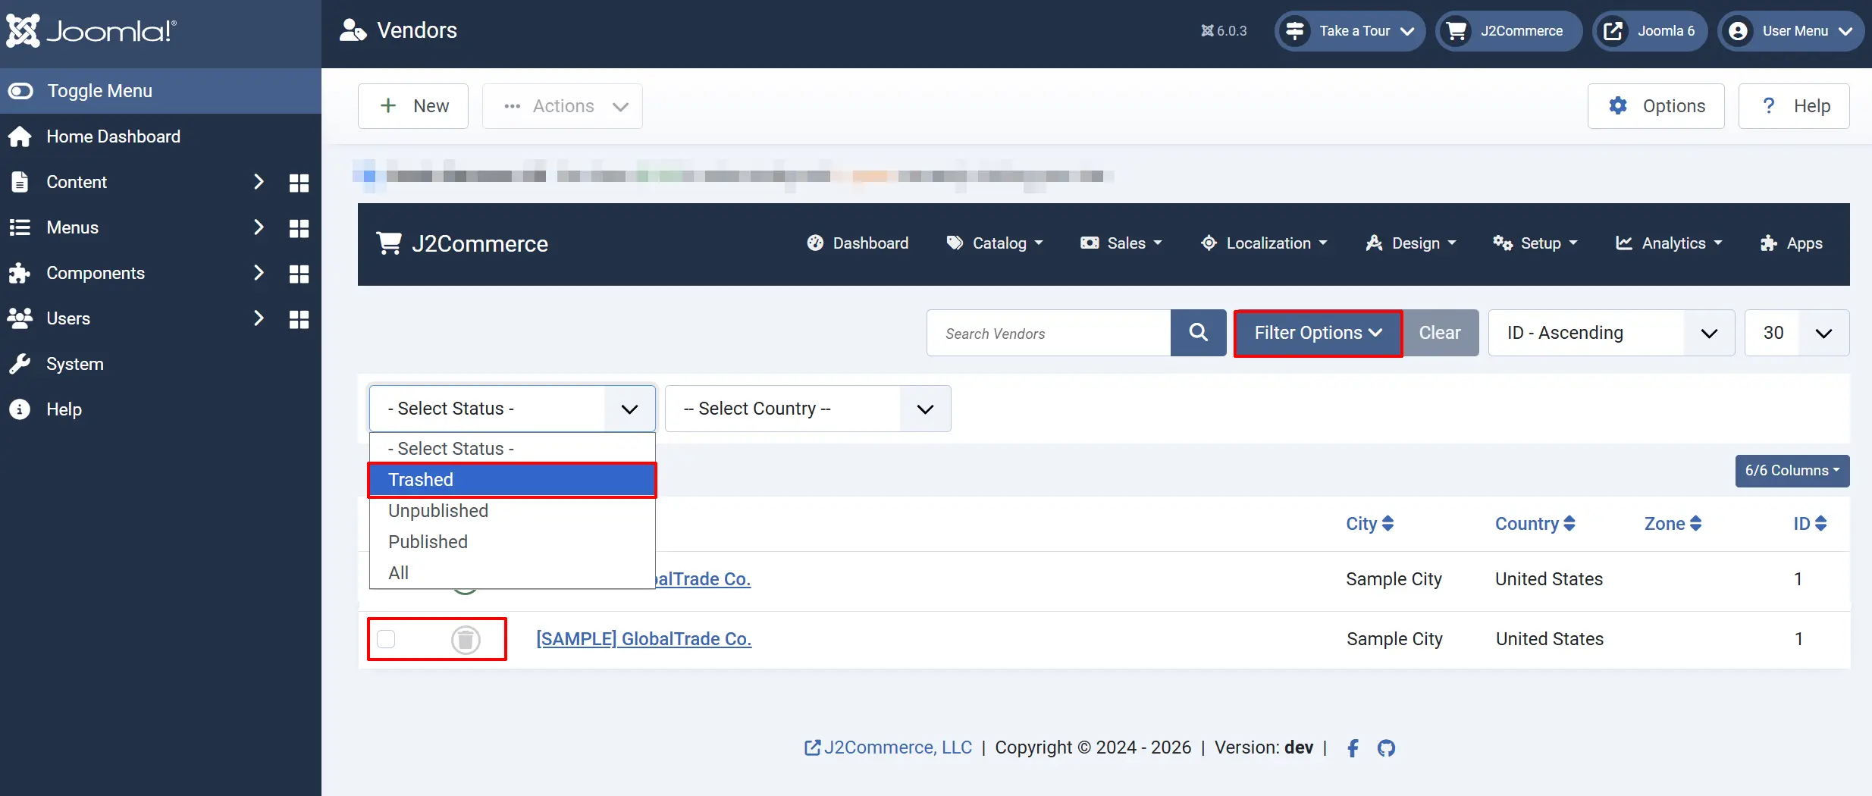Open the J2Commerce, LLC footer link
Image resolution: width=1872 pixels, height=796 pixels.
(x=888, y=747)
